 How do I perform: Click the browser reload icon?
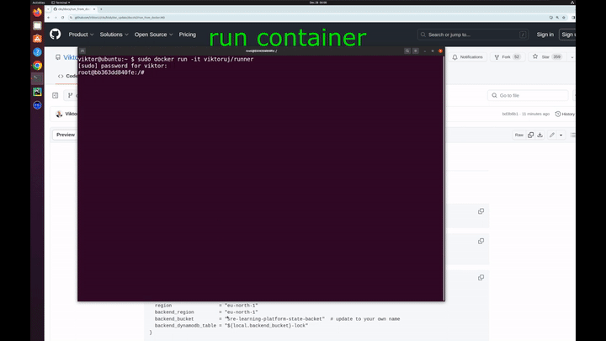[62, 18]
